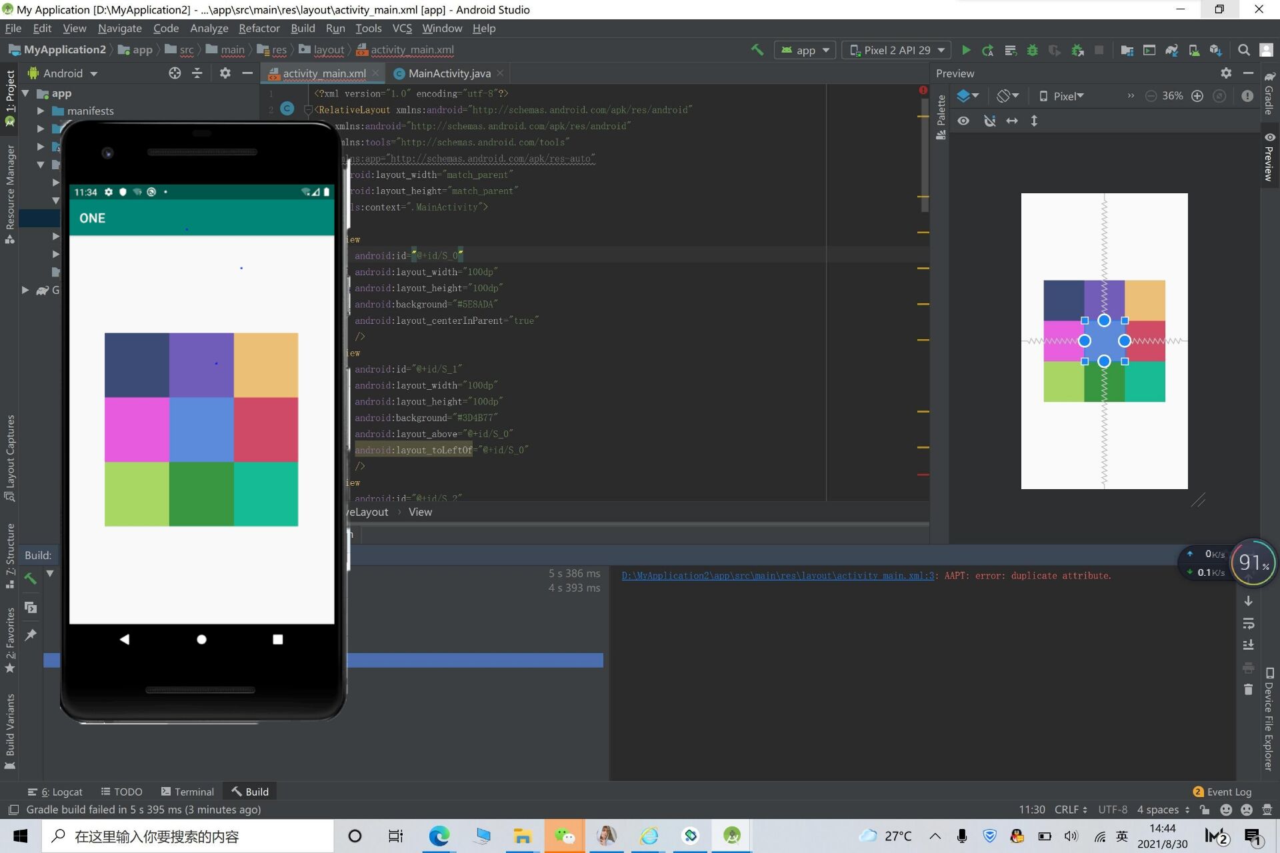The height and width of the screenshot is (853, 1280).
Task: Open Preview panel settings gear
Action: [1225, 73]
